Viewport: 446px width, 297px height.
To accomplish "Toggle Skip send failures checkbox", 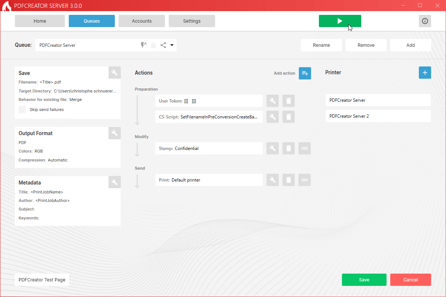I will coord(23,110).
